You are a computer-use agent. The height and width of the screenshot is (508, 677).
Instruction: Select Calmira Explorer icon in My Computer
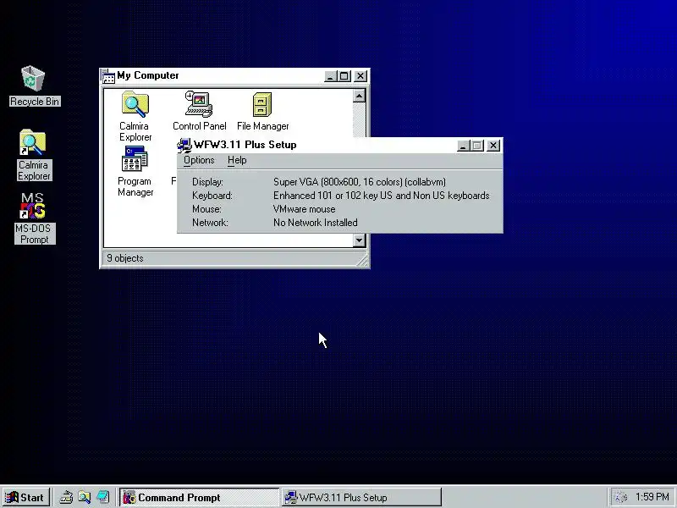[x=135, y=116]
